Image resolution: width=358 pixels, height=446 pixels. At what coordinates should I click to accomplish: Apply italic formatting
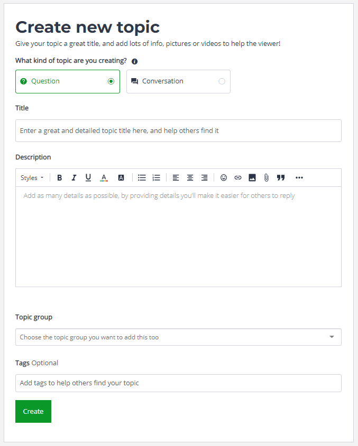coord(74,178)
